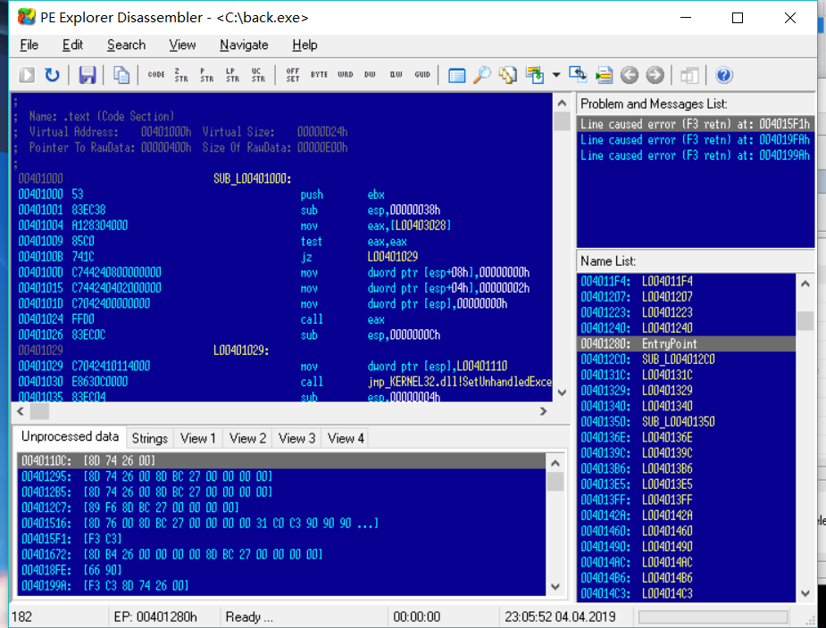Screen dimensions: 826x628
Task: Switch to the View 1 tab
Action: click(198, 438)
